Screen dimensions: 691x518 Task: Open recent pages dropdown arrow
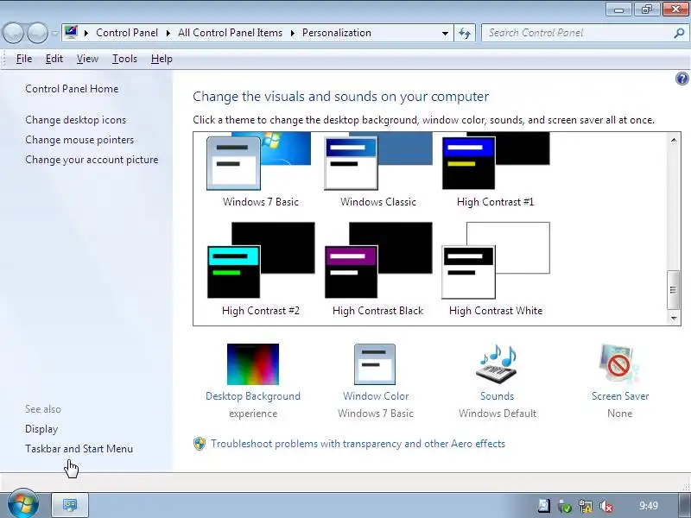coord(54,33)
